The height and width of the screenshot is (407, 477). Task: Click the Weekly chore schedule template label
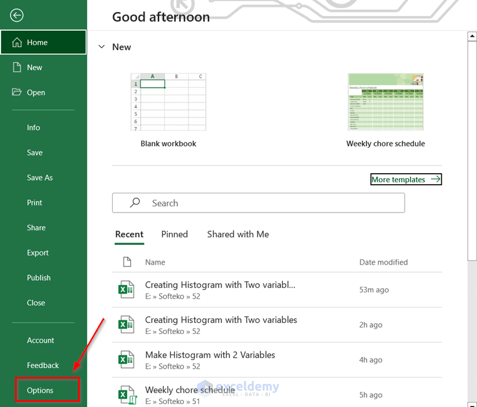coord(386,144)
